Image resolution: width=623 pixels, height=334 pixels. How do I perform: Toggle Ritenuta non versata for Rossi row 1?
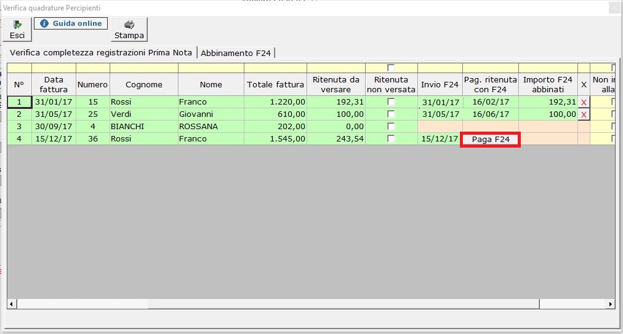click(391, 102)
